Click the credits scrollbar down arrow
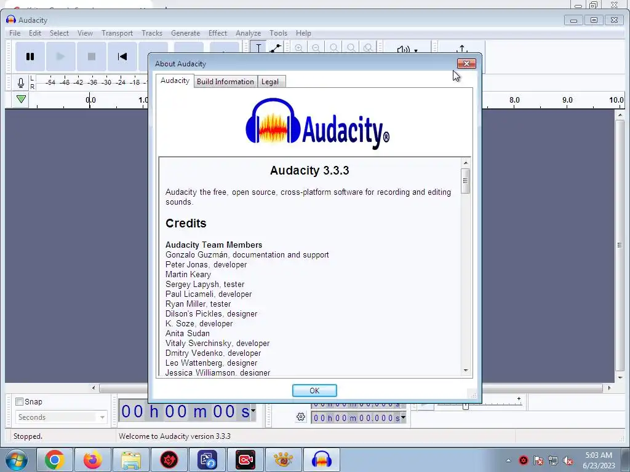Viewport: 630px width, 472px height. (466, 370)
